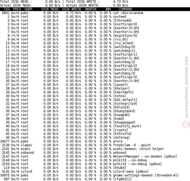Click the 4.73 M/s disk write value for TID 9901

(73, 13)
